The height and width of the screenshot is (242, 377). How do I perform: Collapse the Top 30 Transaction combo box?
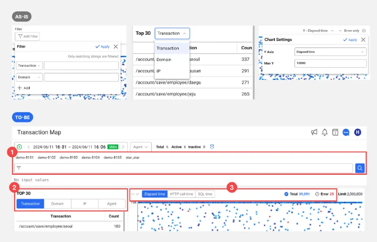pyautogui.click(x=172, y=33)
